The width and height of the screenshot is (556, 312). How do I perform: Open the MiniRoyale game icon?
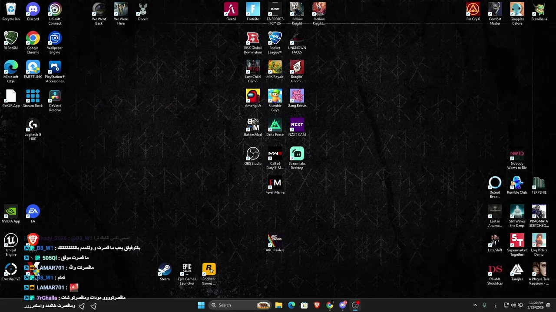click(x=275, y=70)
